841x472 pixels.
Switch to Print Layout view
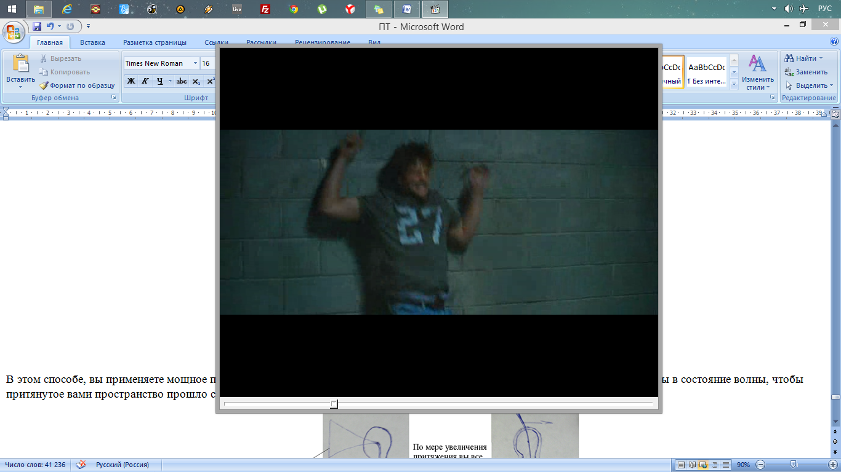point(681,465)
